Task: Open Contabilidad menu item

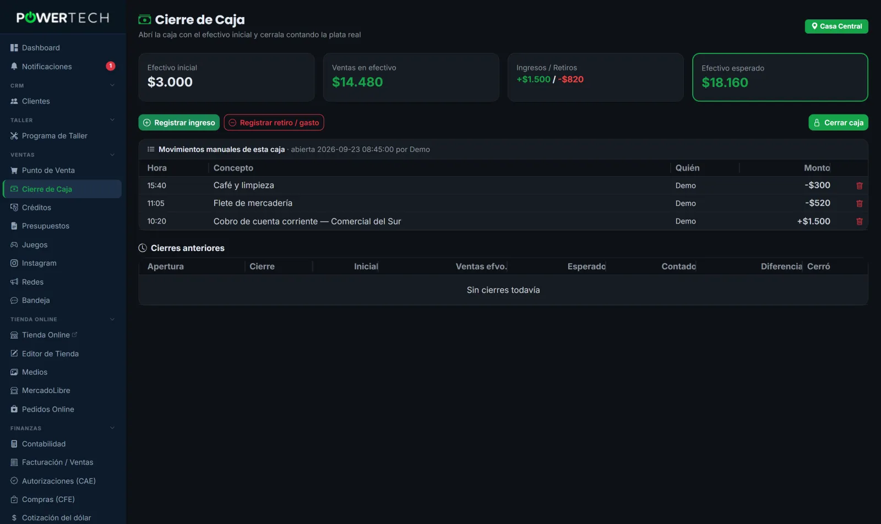Action: (62, 444)
